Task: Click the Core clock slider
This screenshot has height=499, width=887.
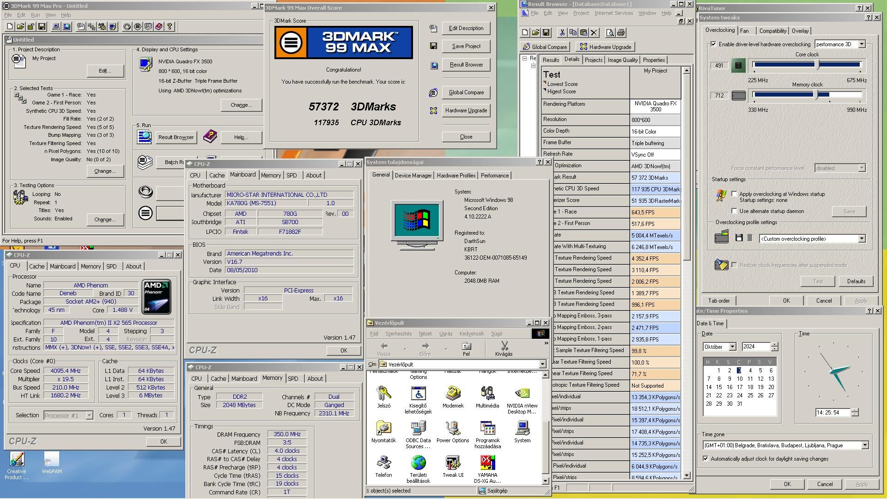Action: pos(807,65)
